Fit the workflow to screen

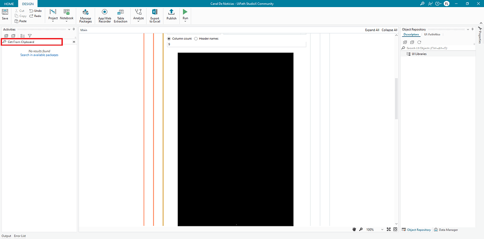389,230
